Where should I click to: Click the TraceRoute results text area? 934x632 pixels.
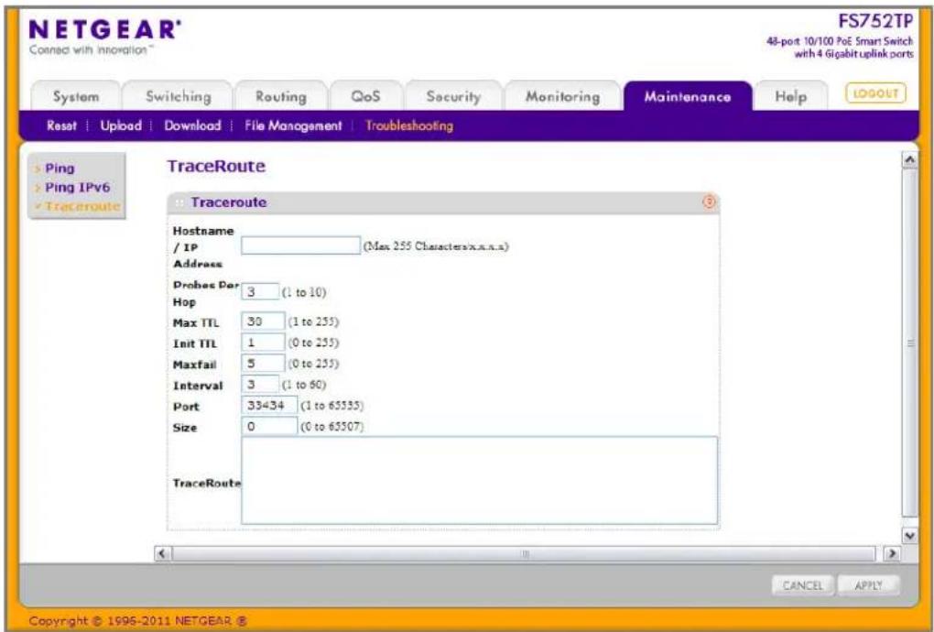point(480,481)
